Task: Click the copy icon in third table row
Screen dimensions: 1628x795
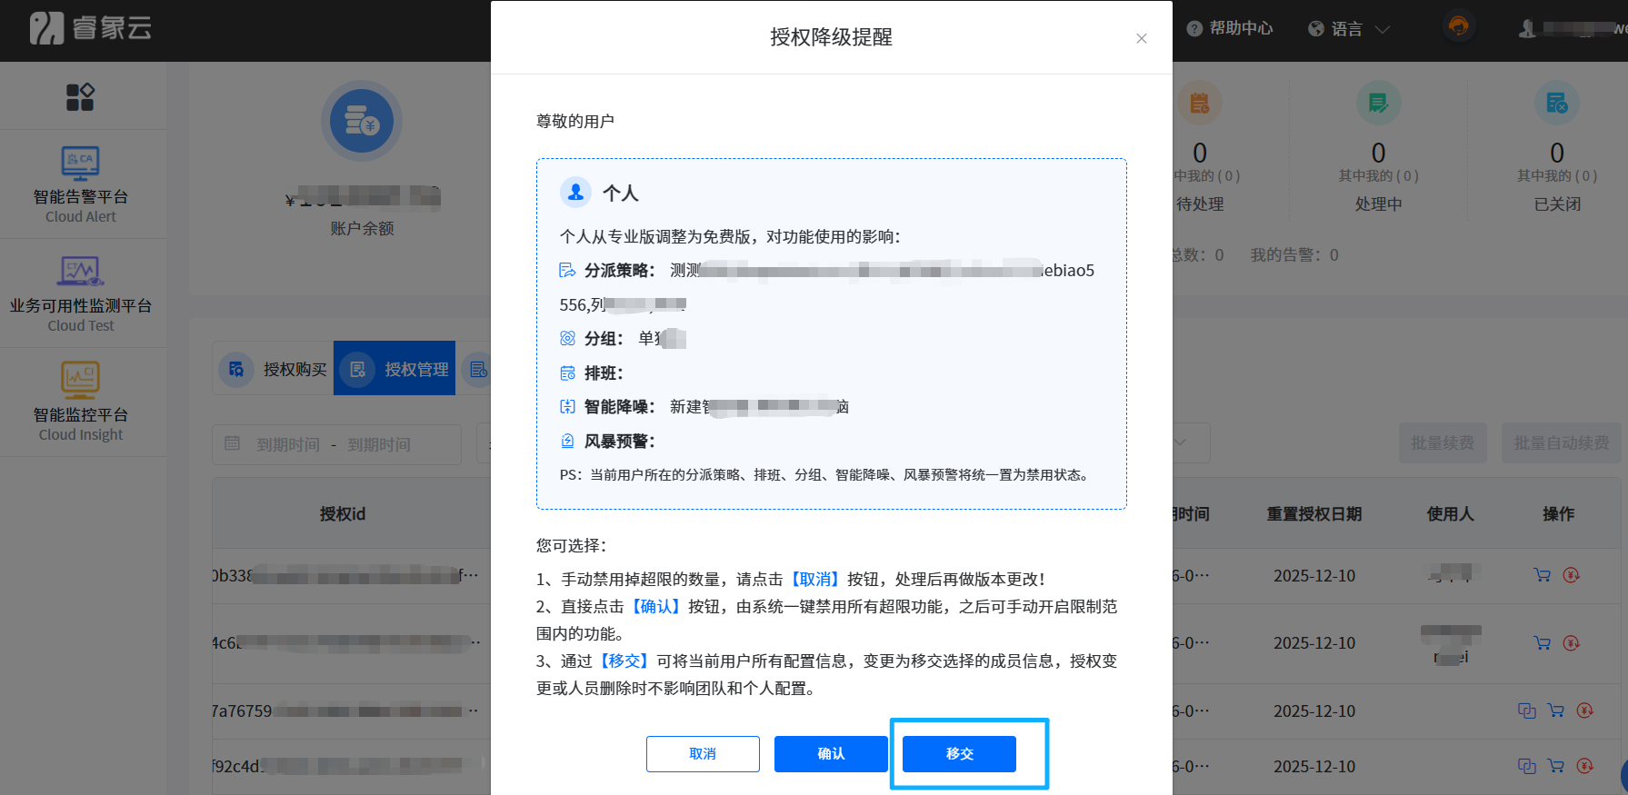Action: coord(1526,711)
